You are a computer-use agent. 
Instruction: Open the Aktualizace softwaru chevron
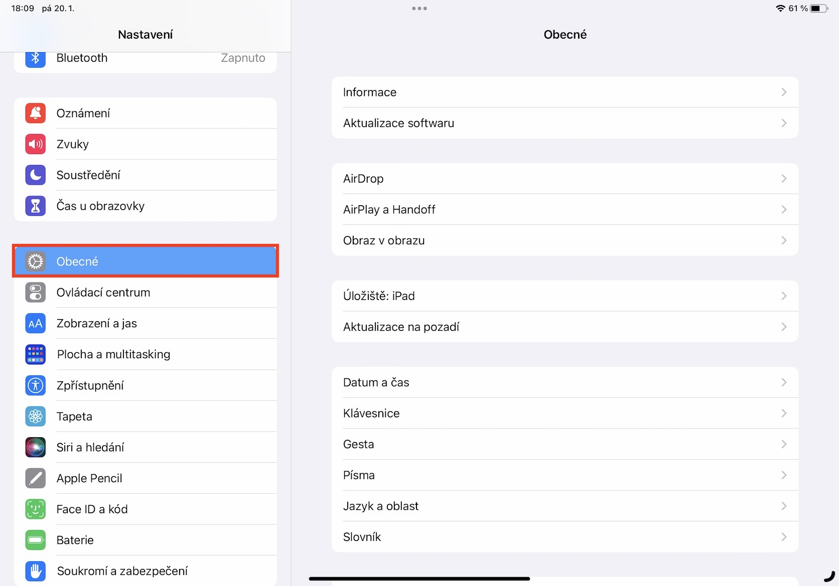click(x=784, y=123)
